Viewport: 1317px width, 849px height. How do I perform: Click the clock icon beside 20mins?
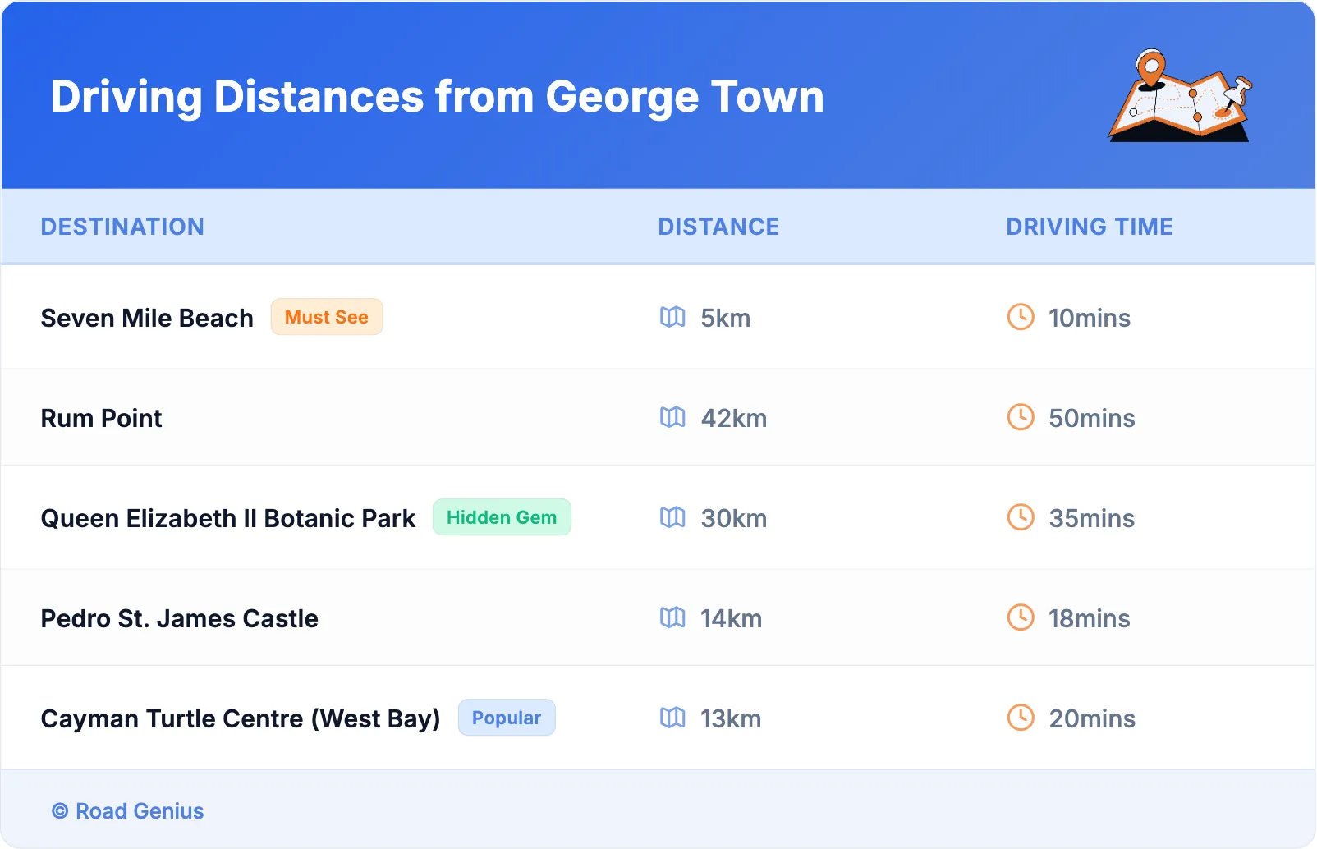pyautogui.click(x=1021, y=718)
